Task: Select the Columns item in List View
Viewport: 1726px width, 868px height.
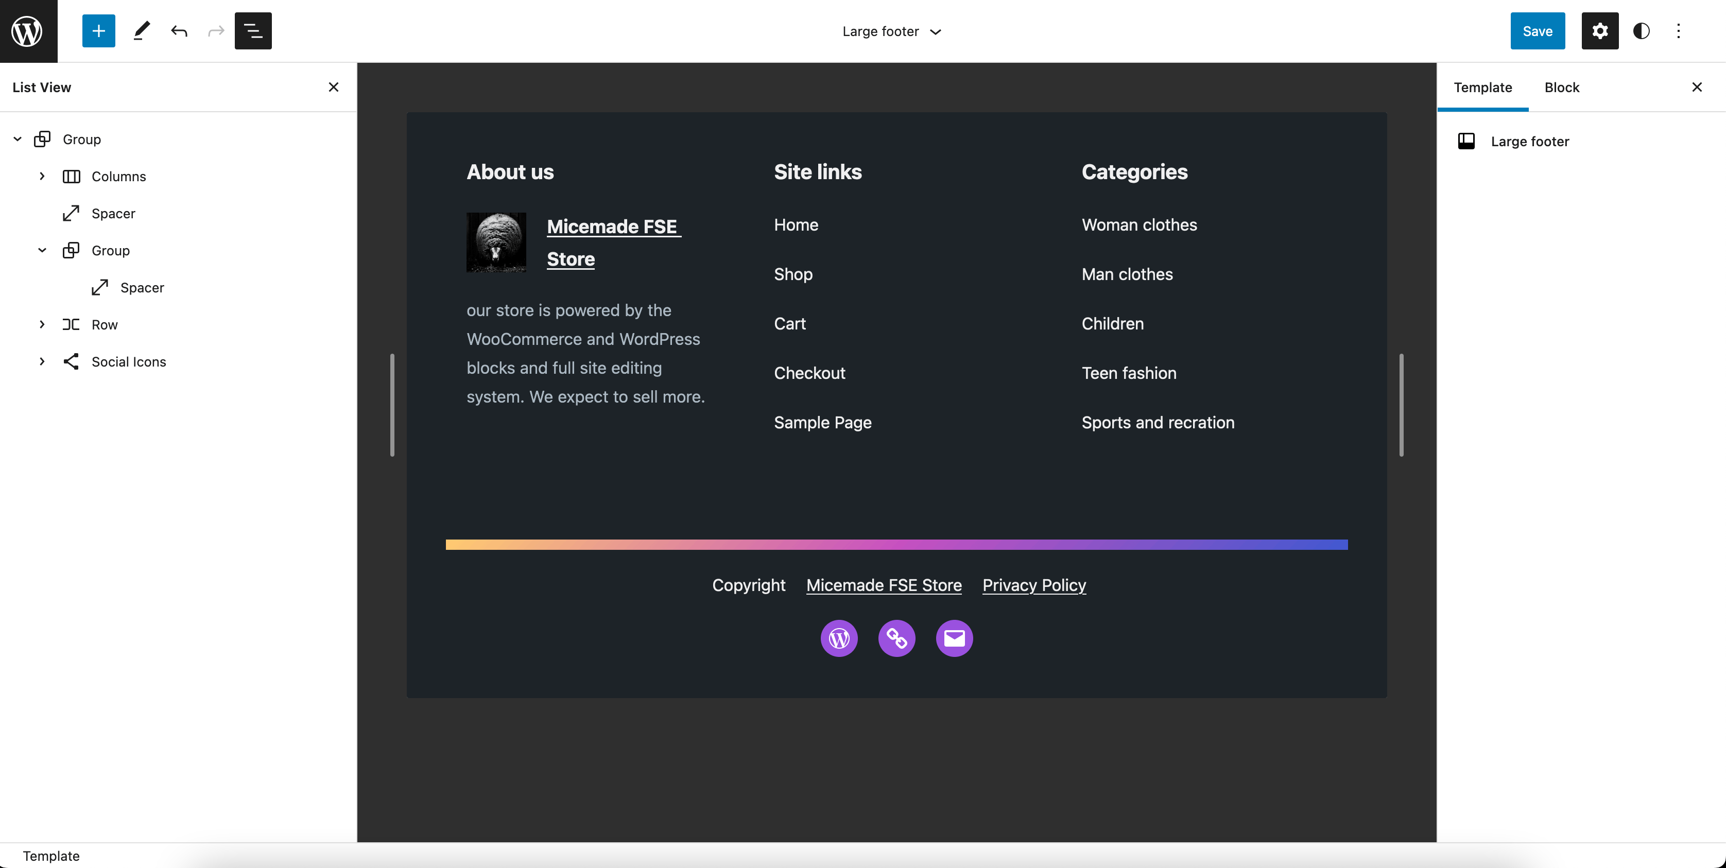Action: [x=118, y=176]
